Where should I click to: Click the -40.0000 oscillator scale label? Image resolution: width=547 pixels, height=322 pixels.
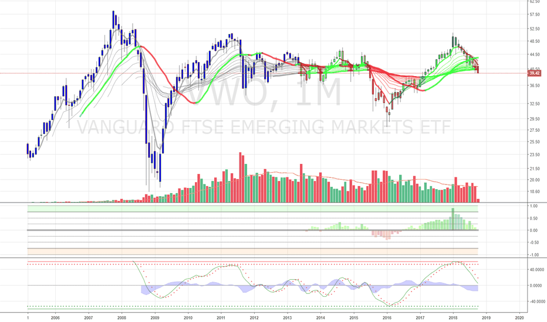536,301
